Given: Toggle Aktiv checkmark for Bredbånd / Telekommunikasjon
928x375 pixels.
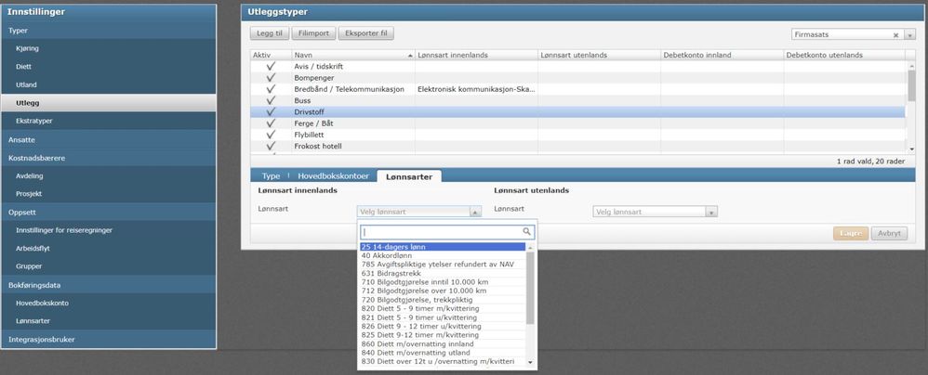Looking at the screenshot, I should pos(272,89).
